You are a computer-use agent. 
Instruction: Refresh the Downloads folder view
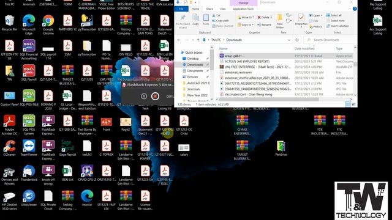297,40
